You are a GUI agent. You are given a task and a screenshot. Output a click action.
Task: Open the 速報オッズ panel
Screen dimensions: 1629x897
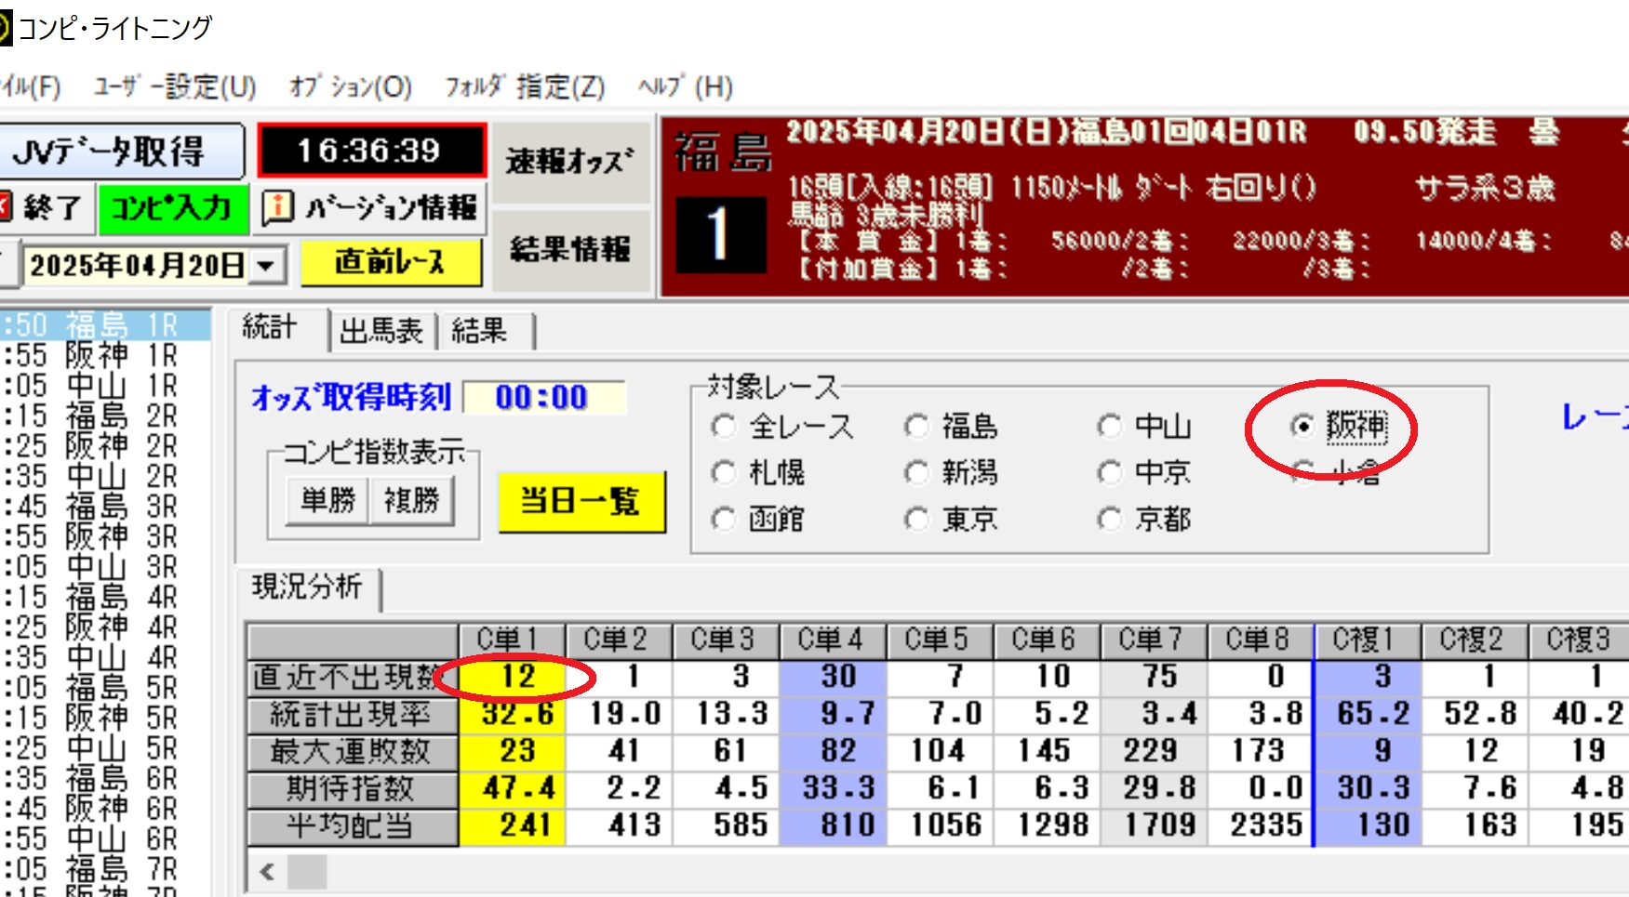point(569,162)
